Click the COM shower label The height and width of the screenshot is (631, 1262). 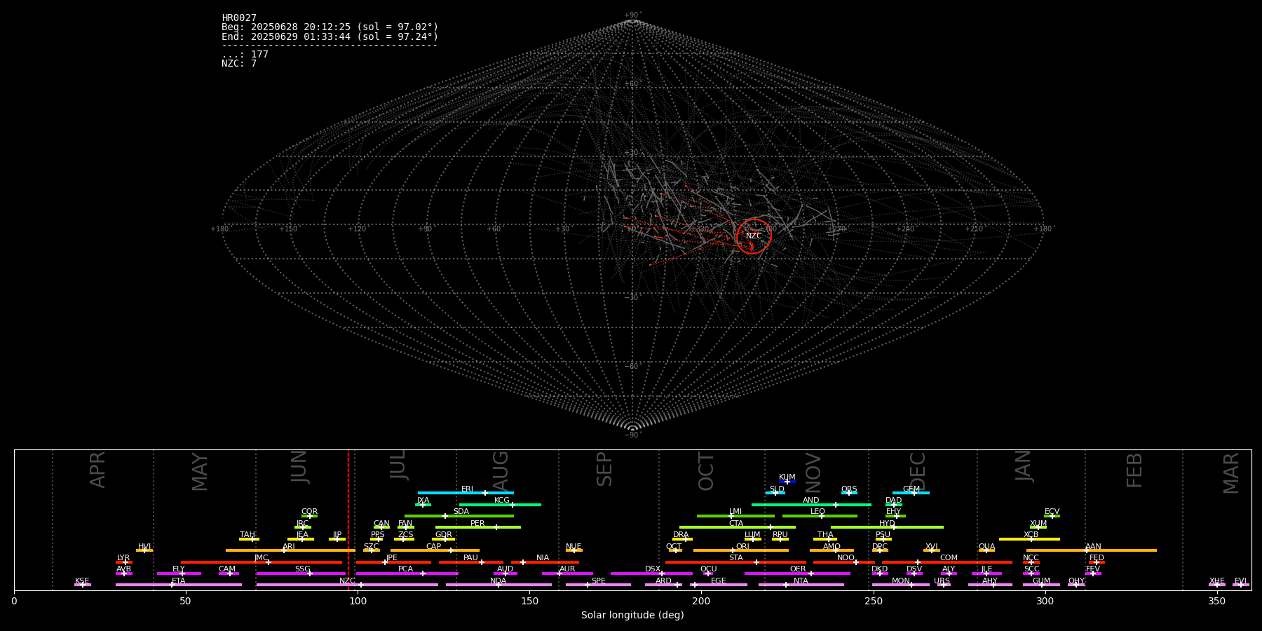point(949,558)
